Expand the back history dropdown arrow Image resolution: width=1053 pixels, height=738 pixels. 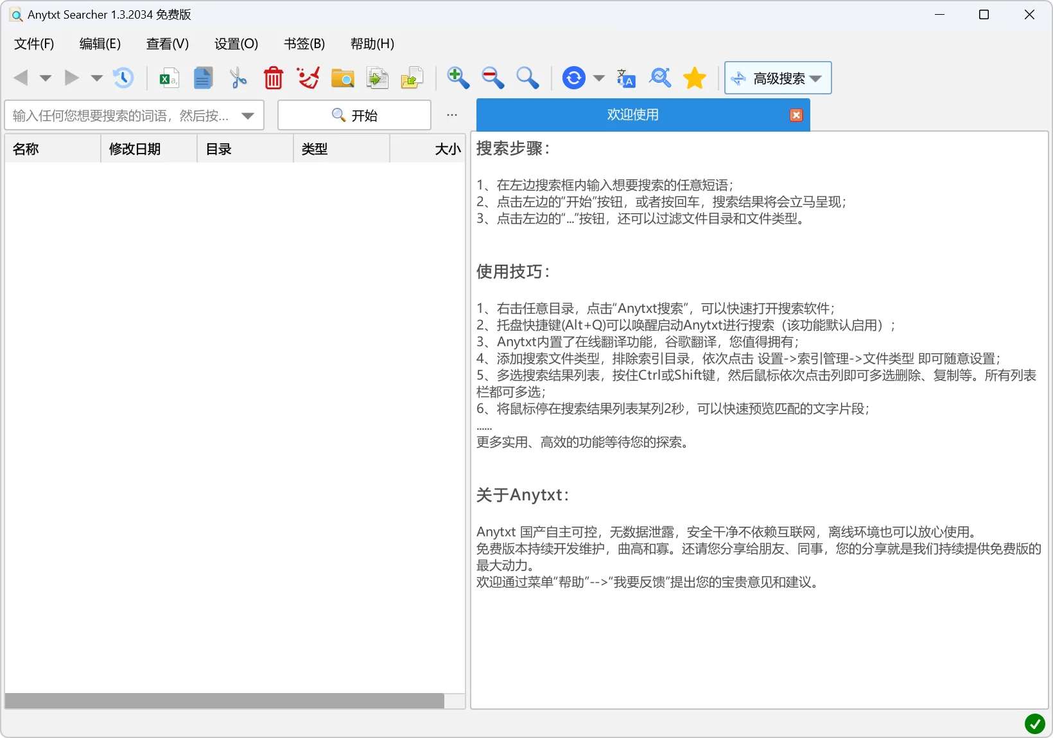coord(46,78)
